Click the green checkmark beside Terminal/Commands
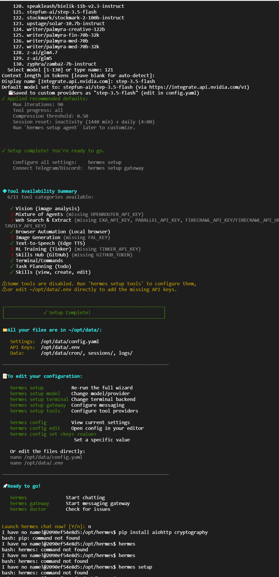This screenshot has height=577, width=279. 12,260
